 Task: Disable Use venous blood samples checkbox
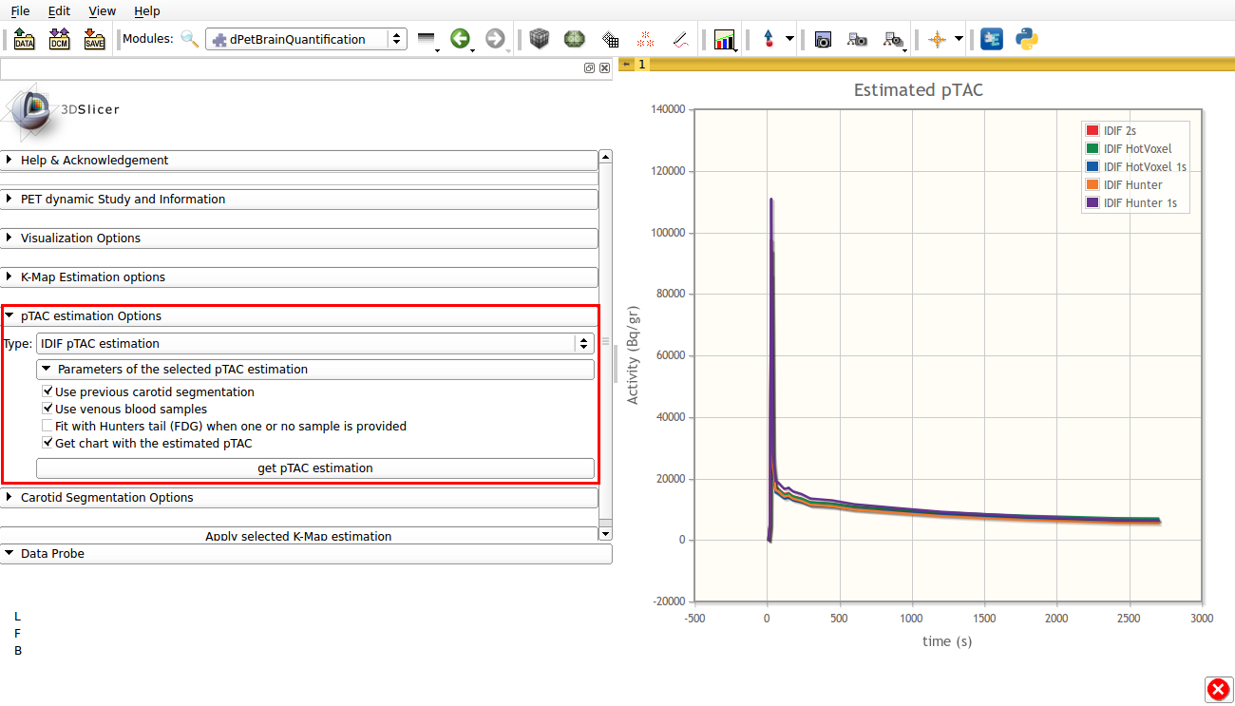pyautogui.click(x=47, y=410)
